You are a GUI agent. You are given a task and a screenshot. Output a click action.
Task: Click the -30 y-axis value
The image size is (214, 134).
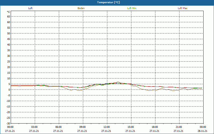8,124
